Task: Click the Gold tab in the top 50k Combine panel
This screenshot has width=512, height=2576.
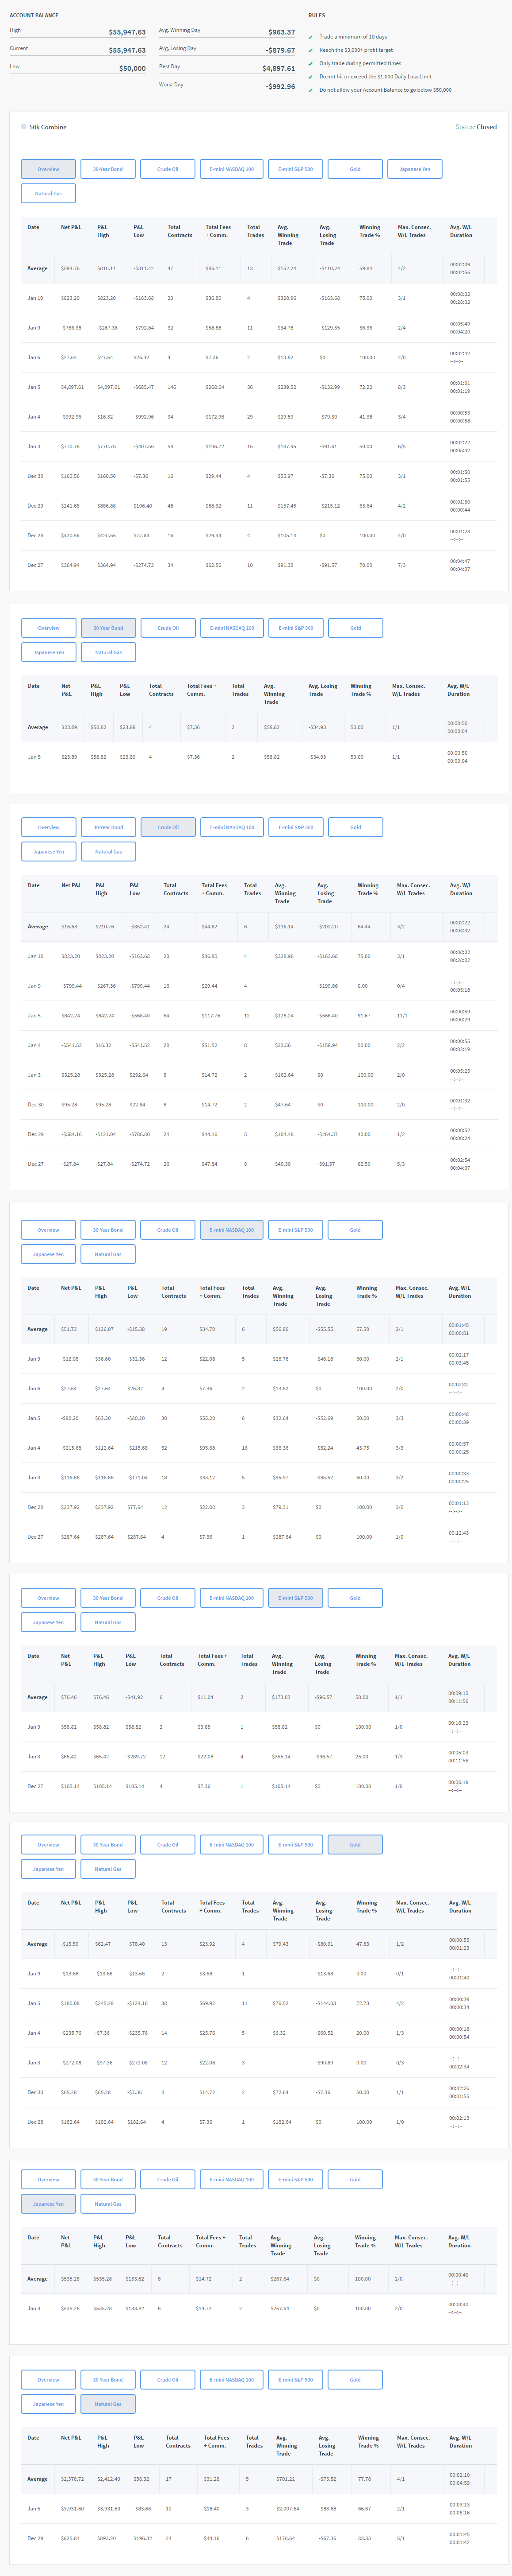Action: tap(354, 169)
